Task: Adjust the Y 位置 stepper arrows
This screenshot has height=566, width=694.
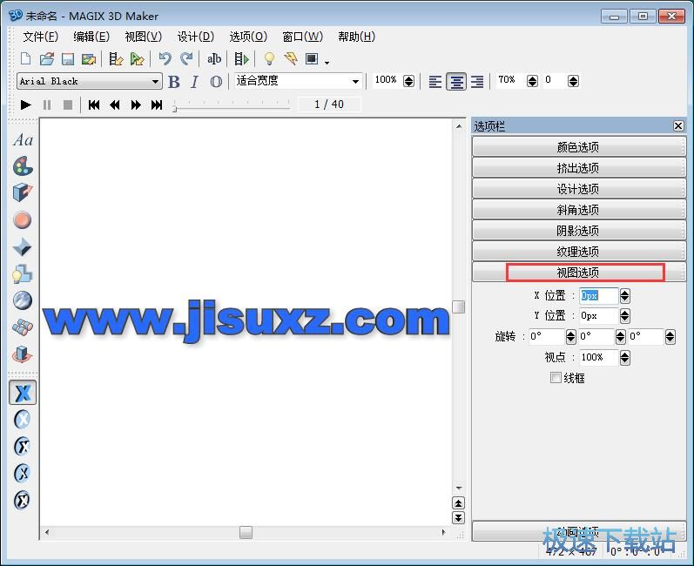Action: (x=624, y=316)
